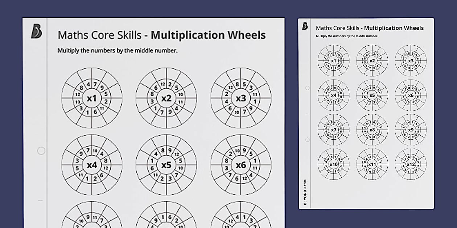Click the x10 wheel on the right page
The height and width of the screenshot is (228, 457).
[333, 165]
